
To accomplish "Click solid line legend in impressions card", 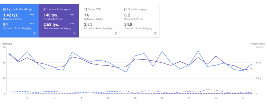I will (72, 15).
